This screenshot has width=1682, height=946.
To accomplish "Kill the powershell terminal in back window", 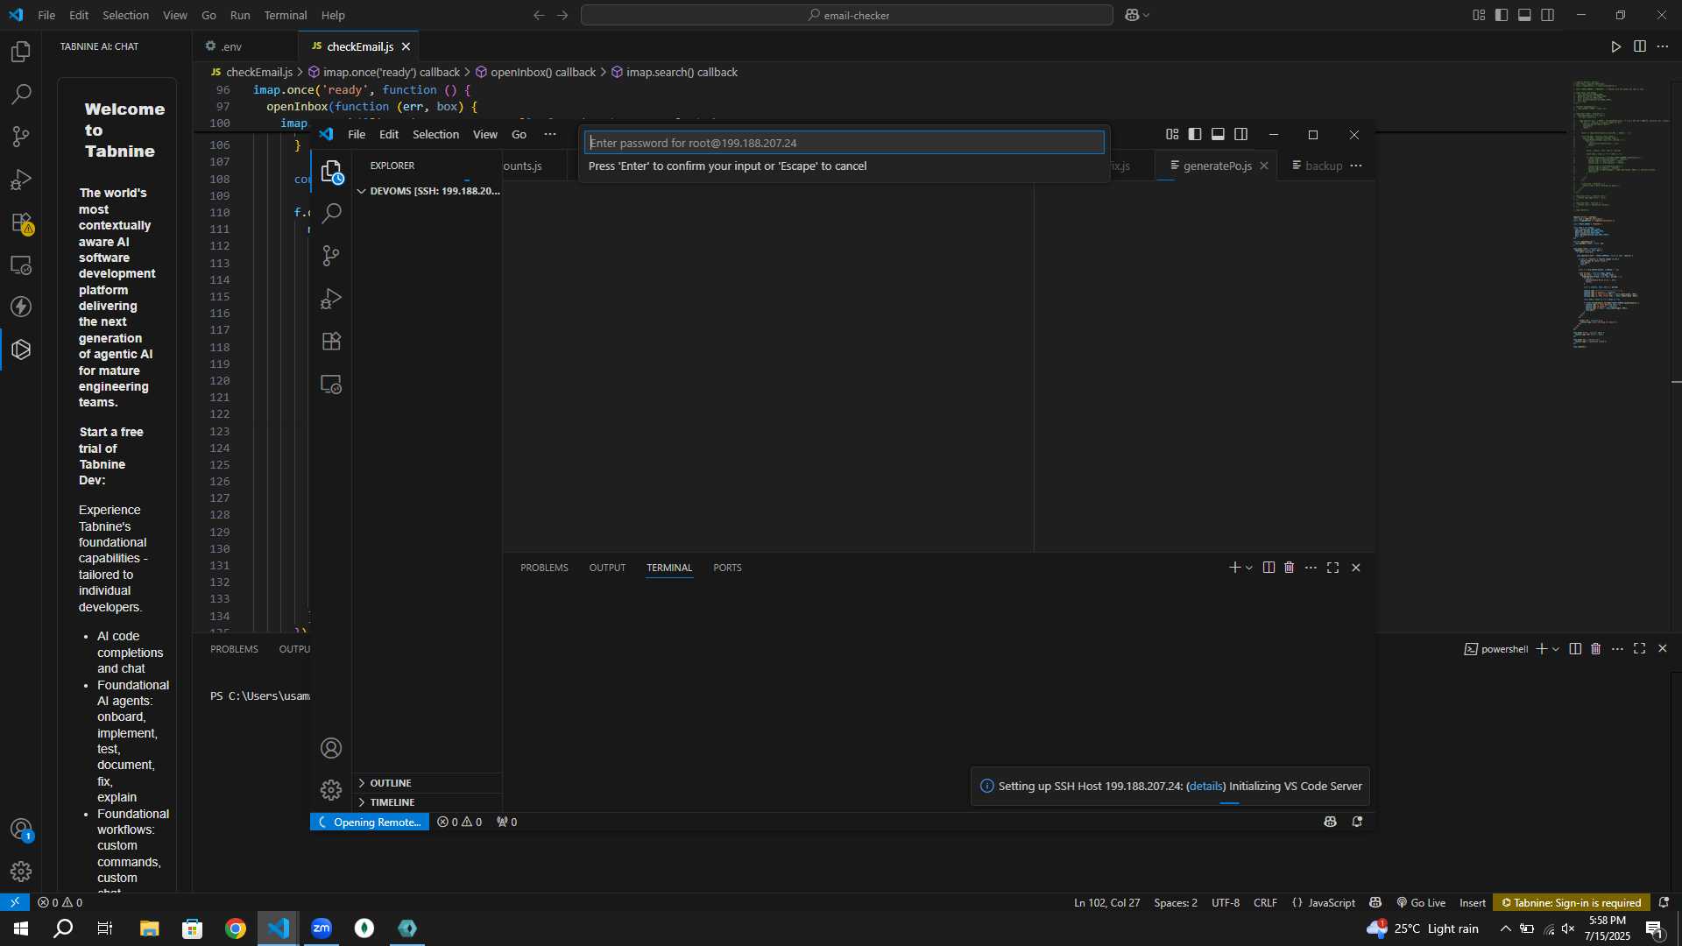I will tap(1596, 649).
